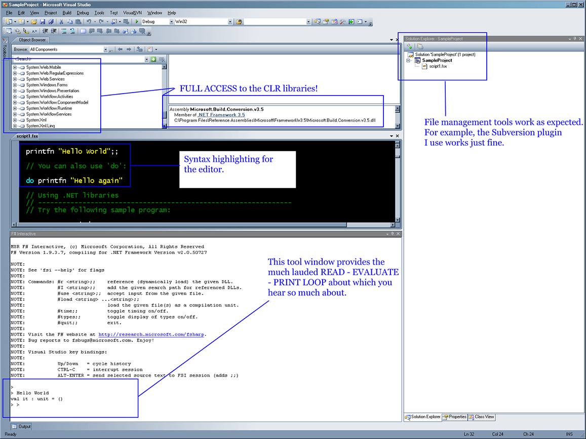586x439 pixels.
Task: Toggle auto-hide pin on F# Interactive
Action: pos(393,234)
